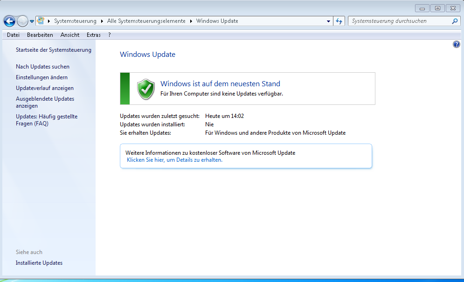This screenshot has height=282, width=464.
Task: Go to Startseite der Systemsteuerung
Action: (x=54, y=50)
